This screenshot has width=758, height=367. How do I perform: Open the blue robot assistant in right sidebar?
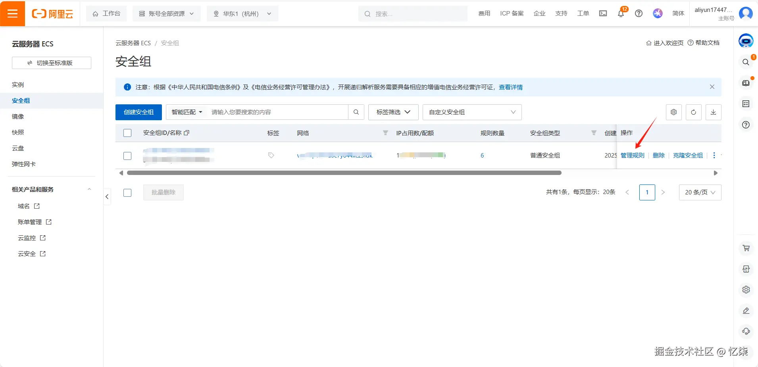pos(746,41)
